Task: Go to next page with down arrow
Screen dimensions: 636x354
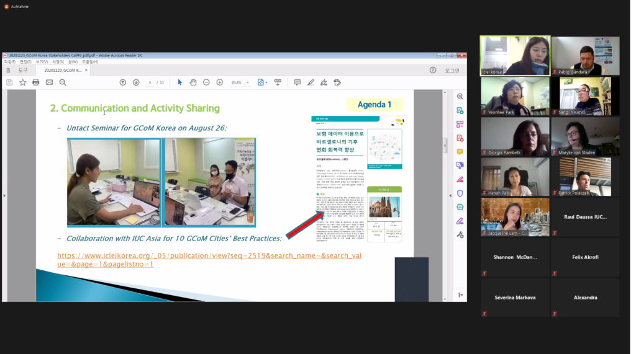Action: [x=136, y=82]
